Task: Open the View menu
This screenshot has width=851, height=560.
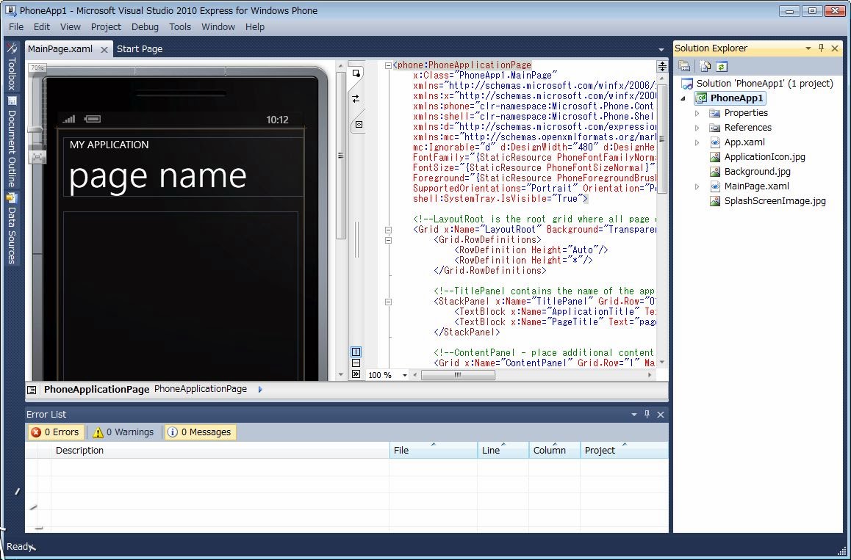Action: [70, 26]
